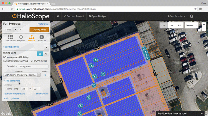Viewport: 208px width, 116px height.
Task: Toggle the Showing Array button
Action: 39,30
